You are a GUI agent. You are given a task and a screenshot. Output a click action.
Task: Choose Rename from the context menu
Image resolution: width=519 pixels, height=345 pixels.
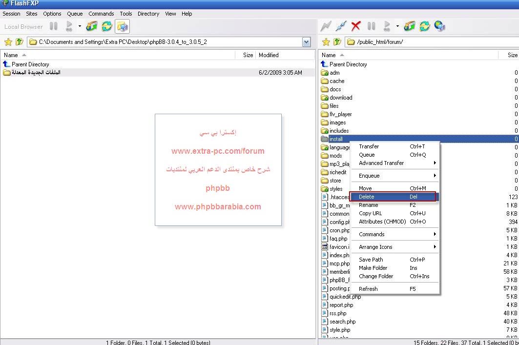pos(394,205)
